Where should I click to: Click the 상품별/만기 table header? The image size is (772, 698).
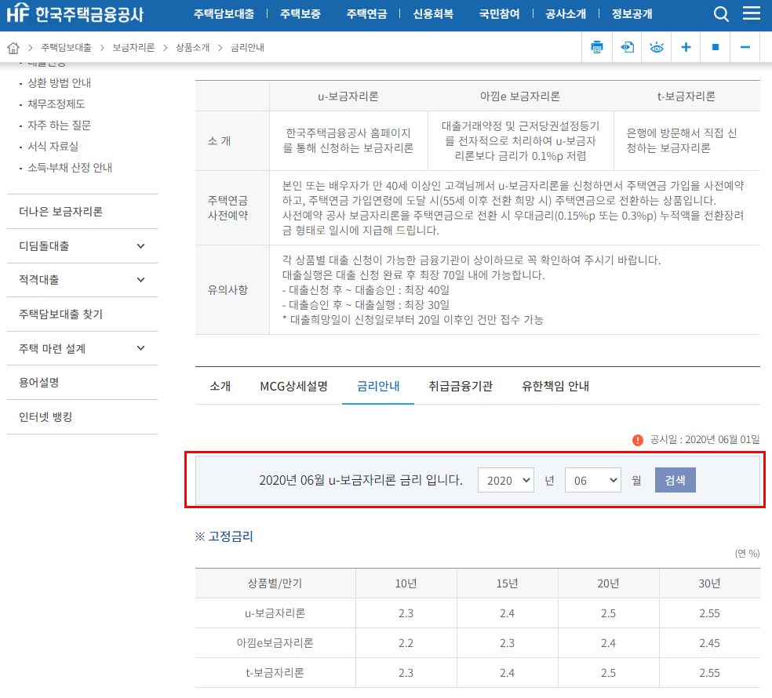click(275, 583)
